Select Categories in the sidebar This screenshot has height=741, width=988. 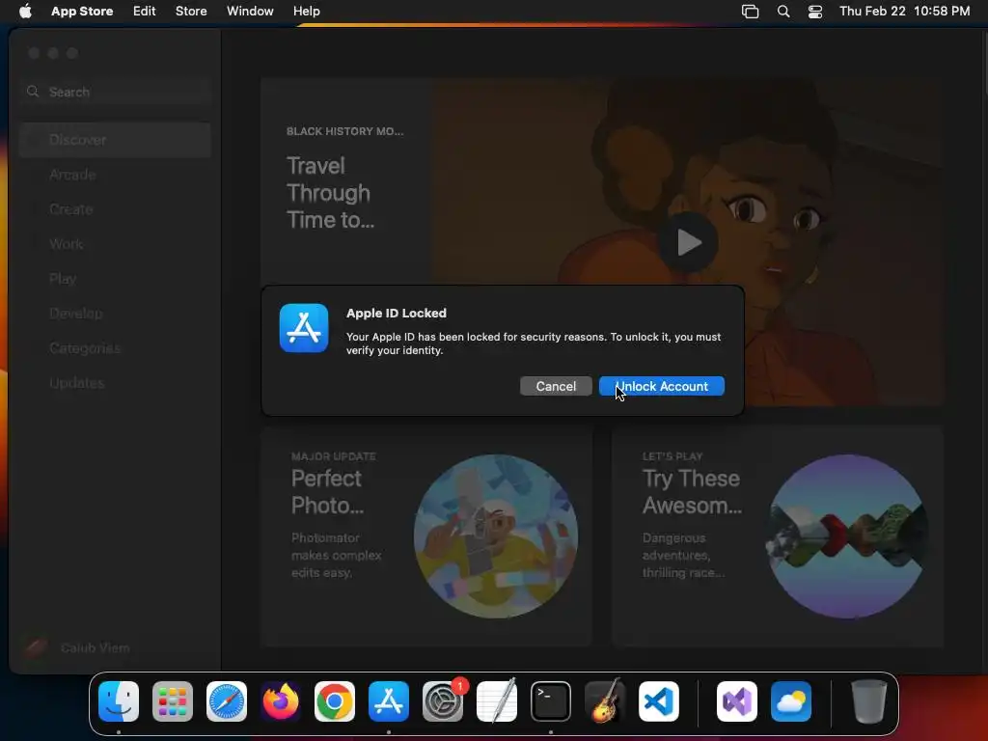(x=116, y=347)
